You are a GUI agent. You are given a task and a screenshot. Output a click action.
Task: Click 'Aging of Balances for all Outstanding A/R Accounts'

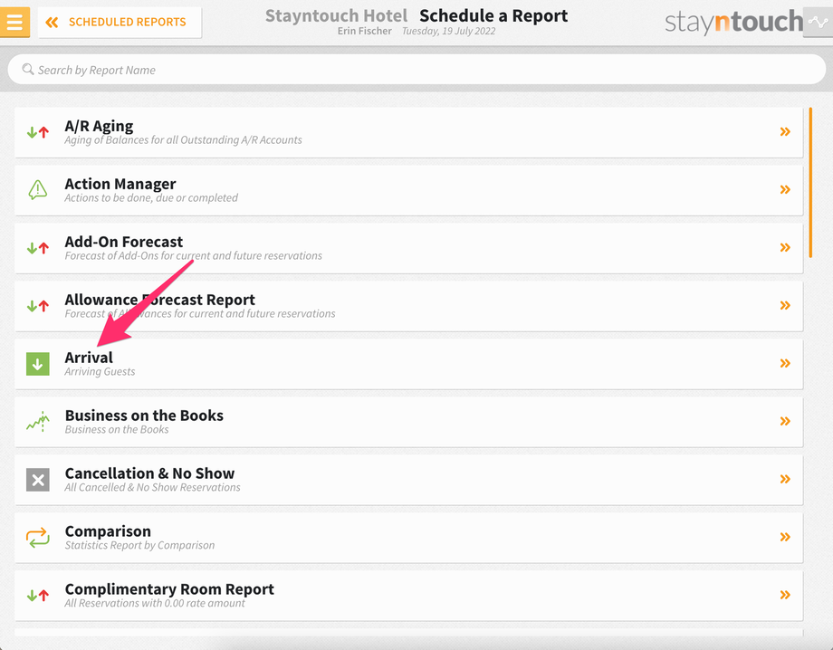[183, 140]
